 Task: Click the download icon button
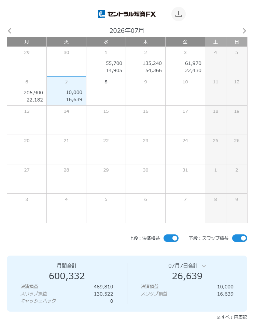(x=178, y=14)
